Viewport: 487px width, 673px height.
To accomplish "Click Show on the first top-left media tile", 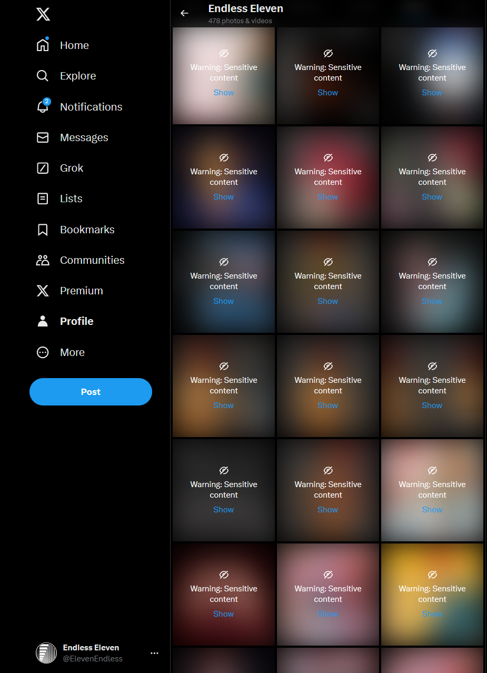I will 223,93.
